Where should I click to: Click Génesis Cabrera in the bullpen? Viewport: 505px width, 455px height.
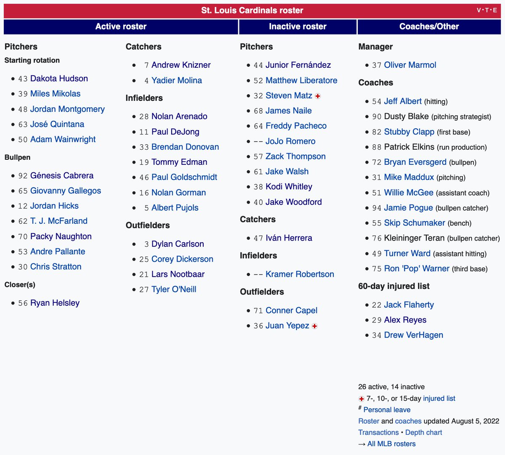(x=62, y=176)
